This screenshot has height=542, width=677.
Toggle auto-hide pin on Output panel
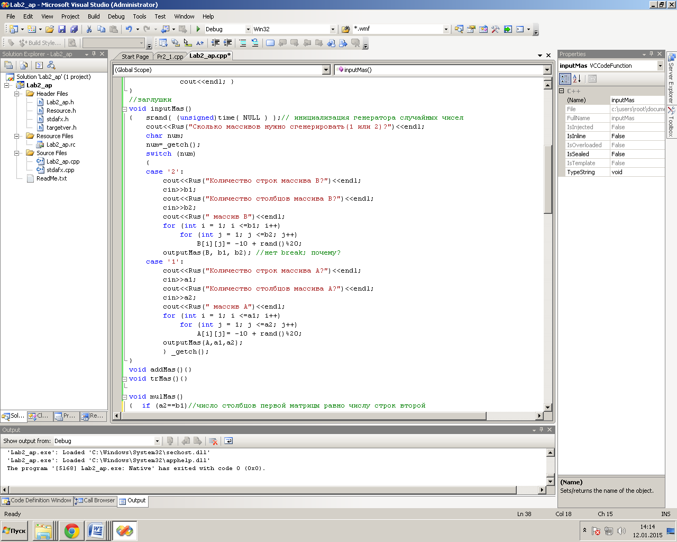[541, 430]
